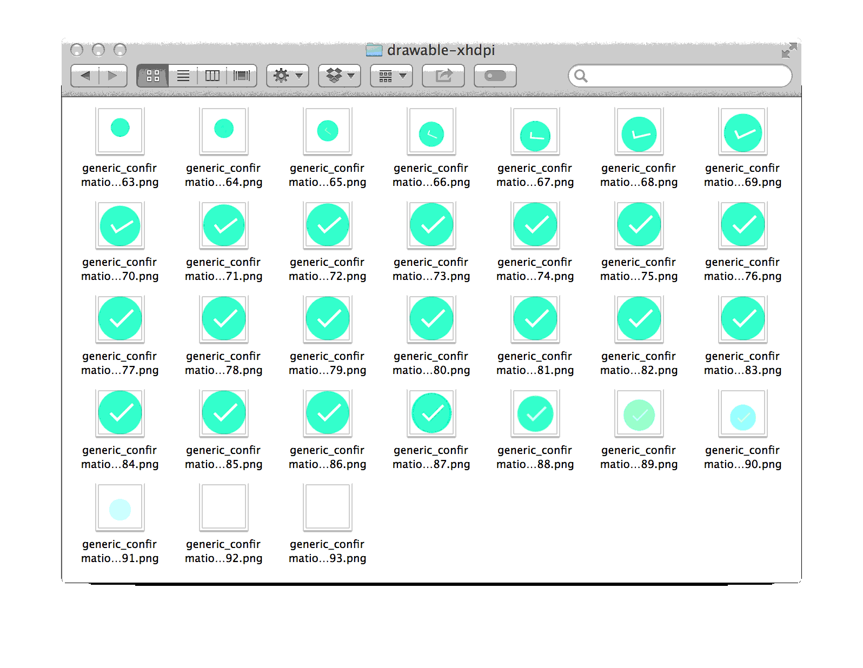Select checkmark icon of file 78.png
This screenshot has width=863, height=668.
click(x=224, y=319)
